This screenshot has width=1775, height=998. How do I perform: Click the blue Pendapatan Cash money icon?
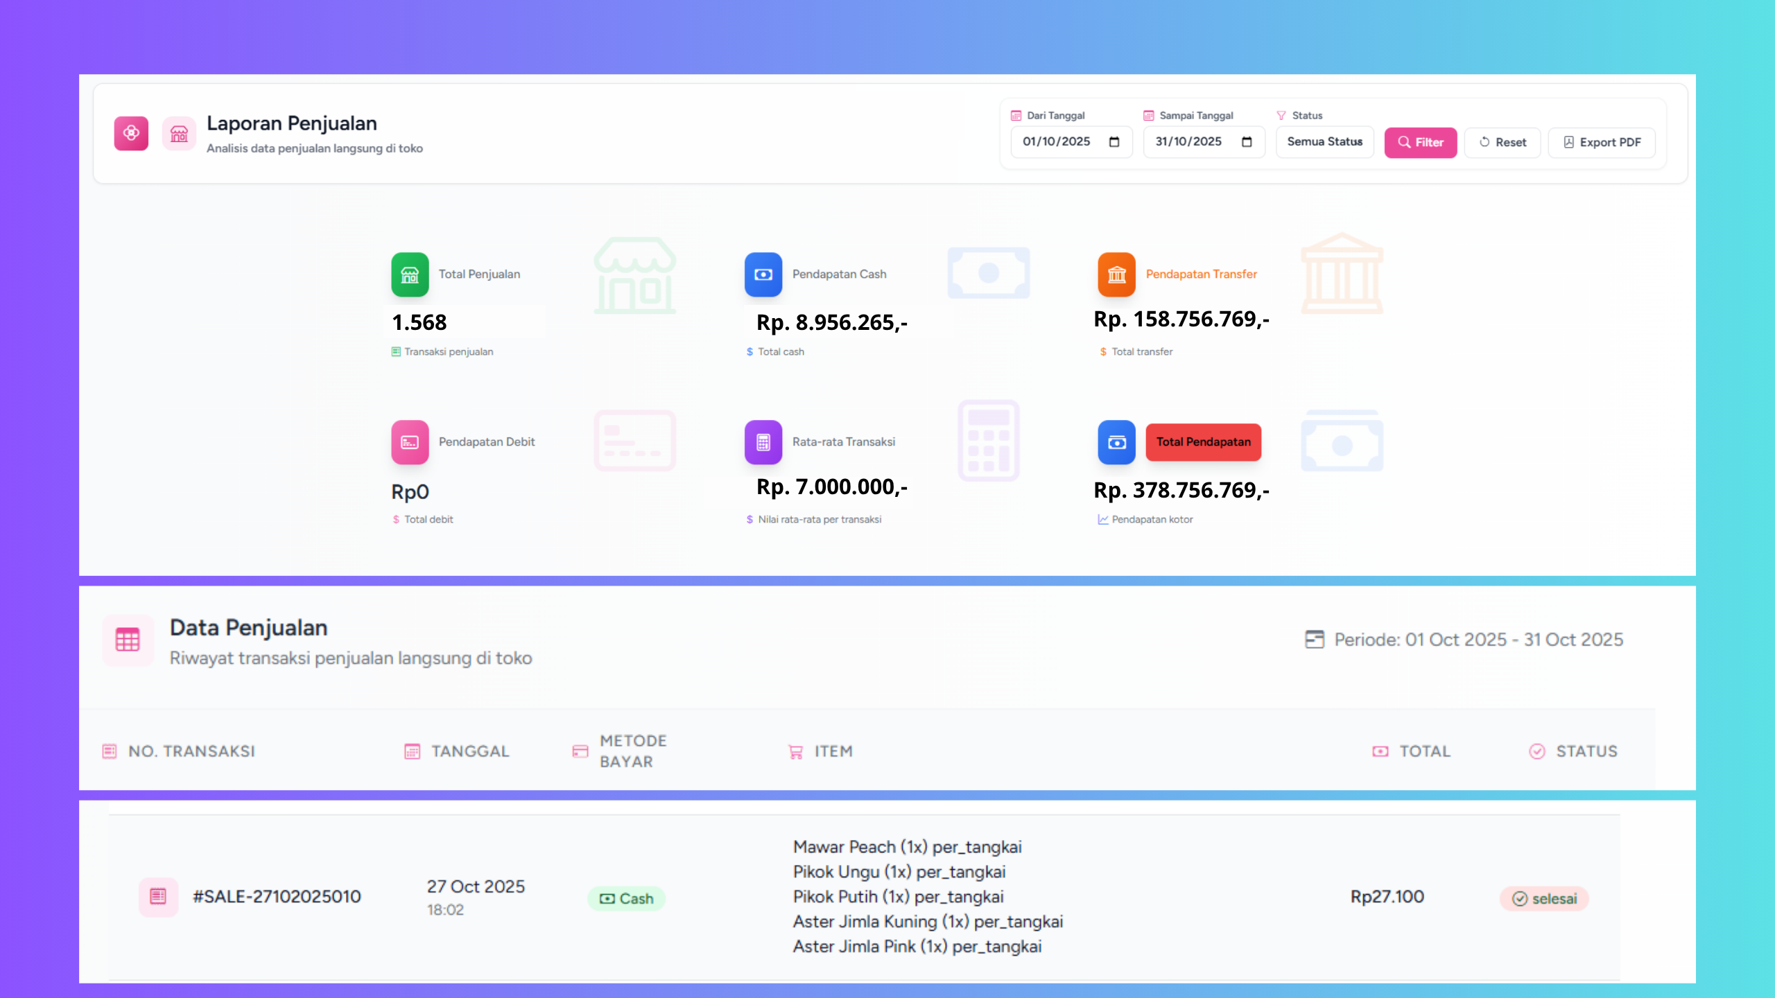763,274
